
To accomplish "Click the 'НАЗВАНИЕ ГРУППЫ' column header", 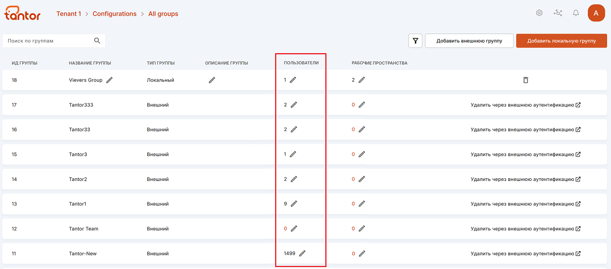I will click(x=90, y=63).
